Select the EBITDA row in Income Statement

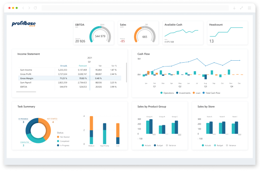coord(70,87)
